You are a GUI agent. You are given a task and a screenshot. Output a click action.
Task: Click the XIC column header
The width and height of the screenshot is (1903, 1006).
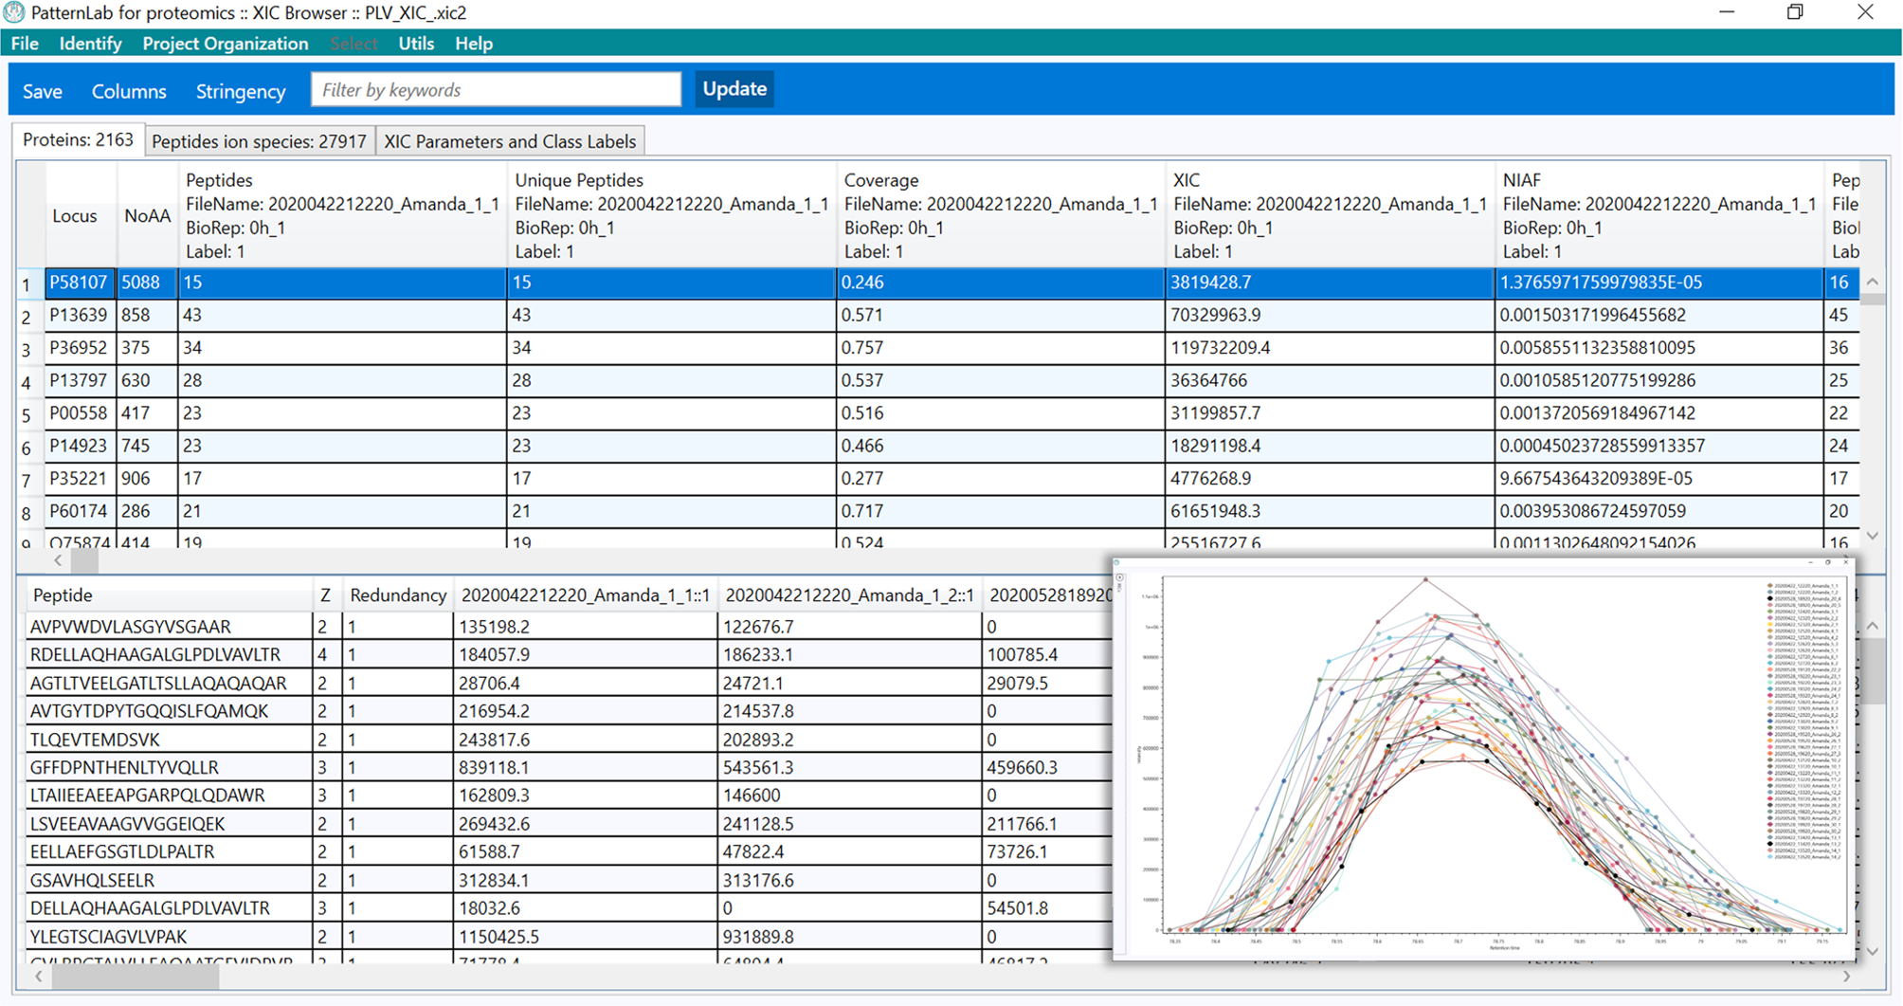coord(1330,216)
